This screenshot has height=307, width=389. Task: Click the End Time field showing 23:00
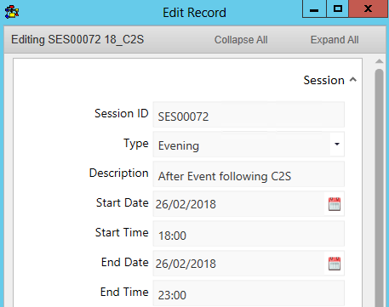coord(249,293)
